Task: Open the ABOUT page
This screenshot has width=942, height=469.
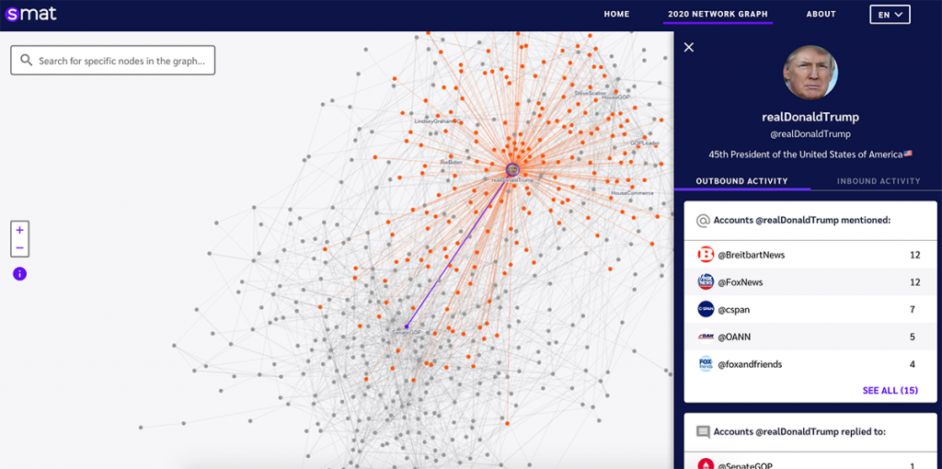Action: [x=821, y=14]
